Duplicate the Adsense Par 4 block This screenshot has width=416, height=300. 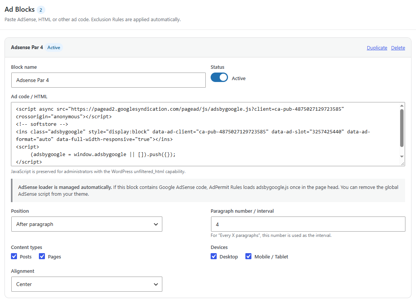click(x=377, y=48)
